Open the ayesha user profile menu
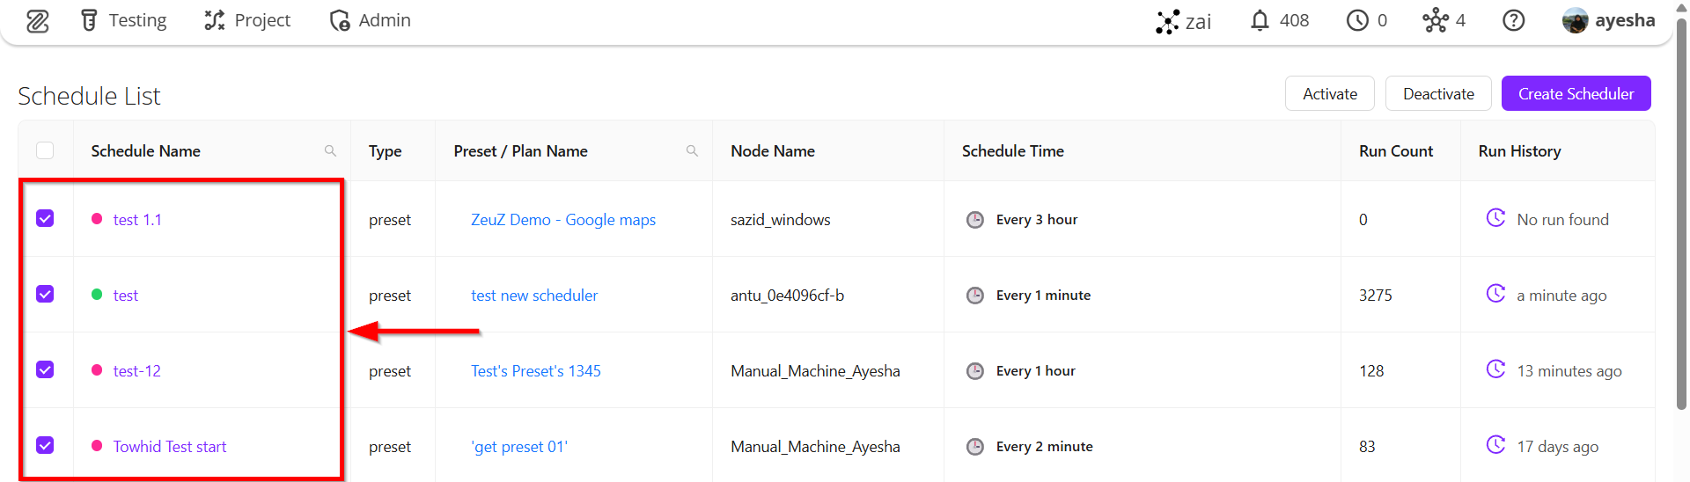 click(1608, 20)
